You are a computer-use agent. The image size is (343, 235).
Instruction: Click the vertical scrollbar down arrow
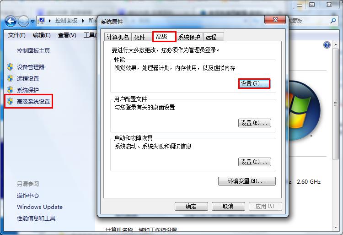click(x=335, y=228)
